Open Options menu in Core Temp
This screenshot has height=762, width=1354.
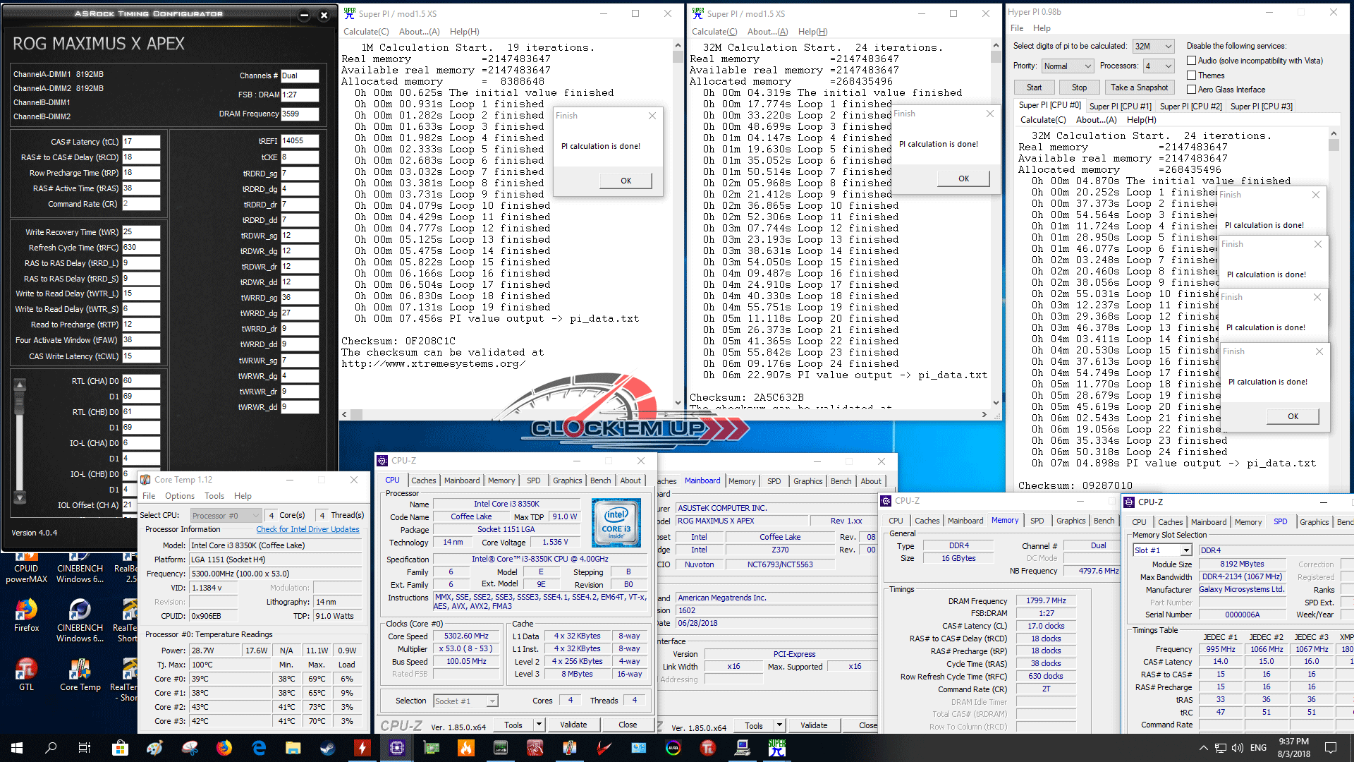[180, 496]
